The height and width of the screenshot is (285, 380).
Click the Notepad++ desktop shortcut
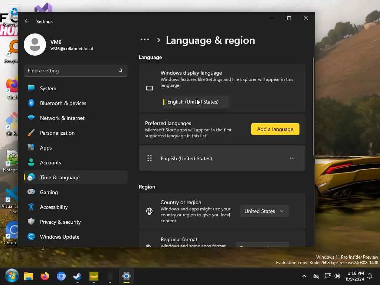pos(11,161)
